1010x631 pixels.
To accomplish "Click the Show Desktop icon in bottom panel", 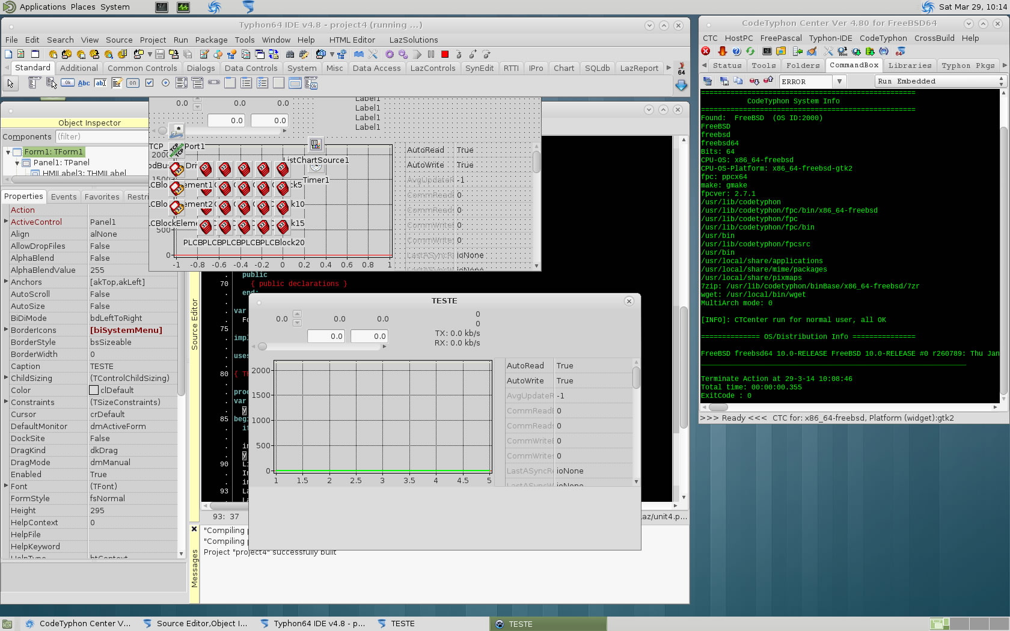I will pos(7,624).
